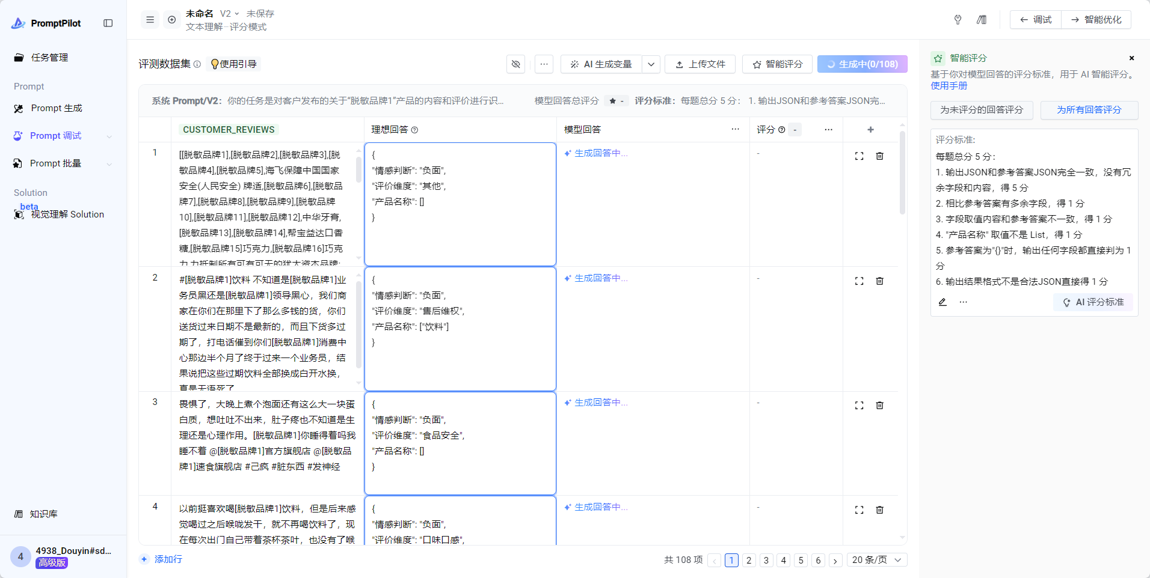Expand row 3 to fullscreen
1150x578 pixels.
tap(859, 406)
